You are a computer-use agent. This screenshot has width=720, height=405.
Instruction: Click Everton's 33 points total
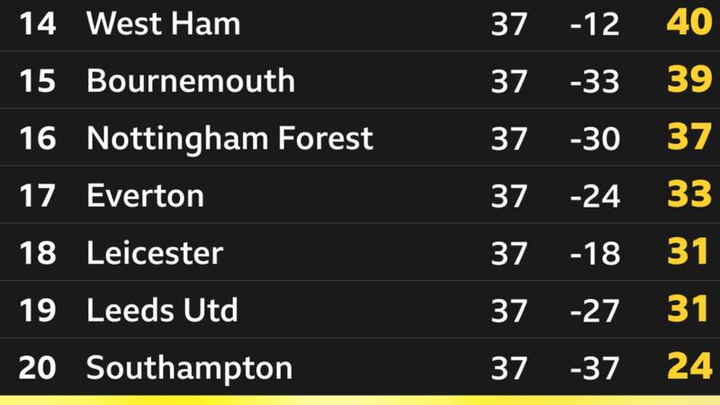click(x=689, y=193)
